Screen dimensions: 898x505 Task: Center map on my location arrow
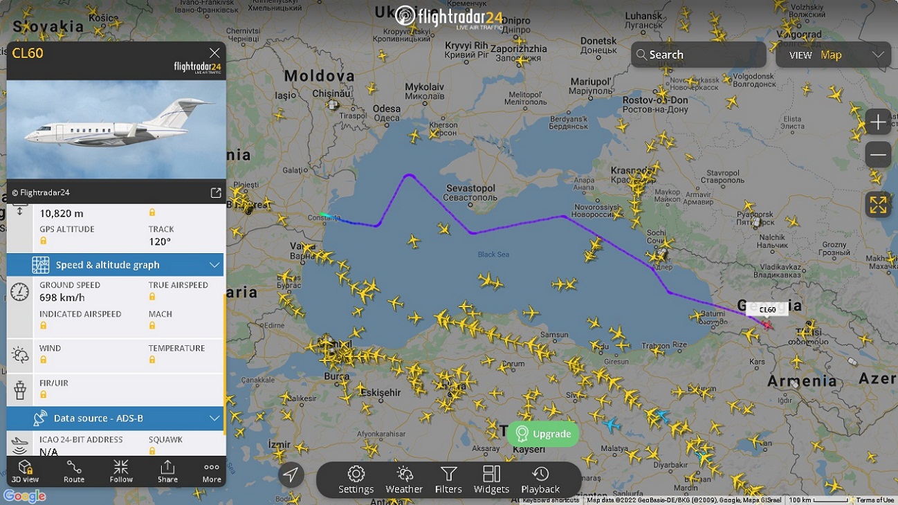(x=291, y=475)
